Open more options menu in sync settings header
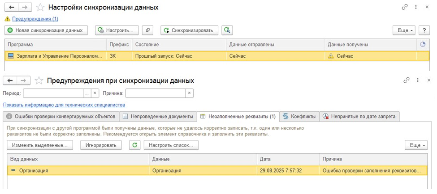 click(416, 8)
